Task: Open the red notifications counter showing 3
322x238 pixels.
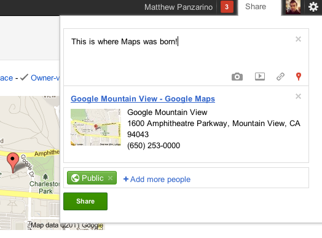Action: click(x=227, y=7)
